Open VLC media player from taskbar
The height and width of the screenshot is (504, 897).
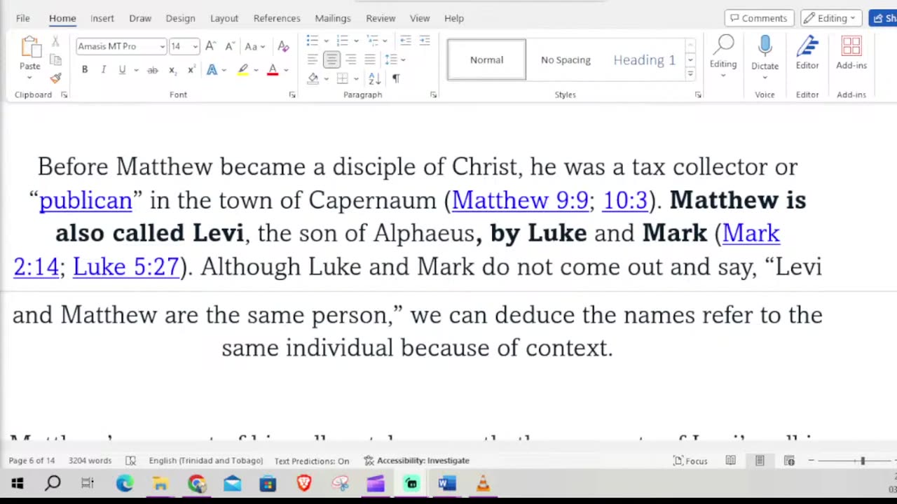coord(483,484)
